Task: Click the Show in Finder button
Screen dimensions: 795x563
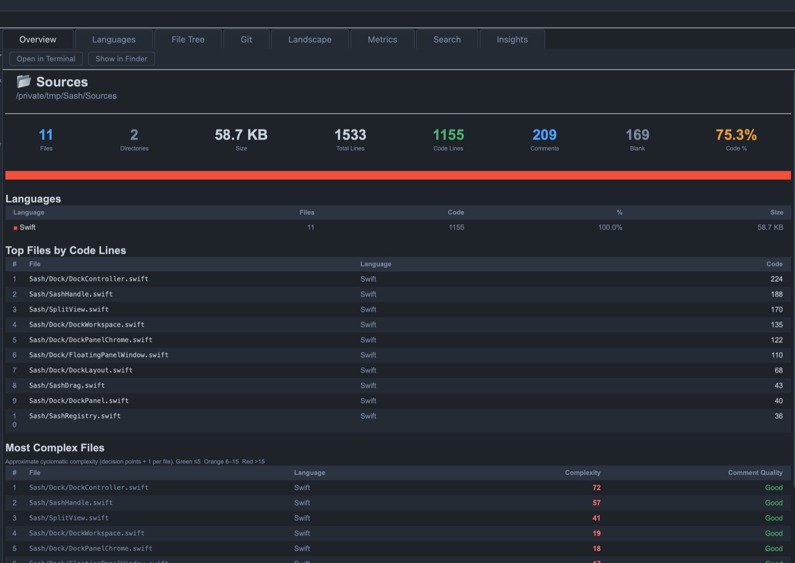Action: [x=121, y=59]
